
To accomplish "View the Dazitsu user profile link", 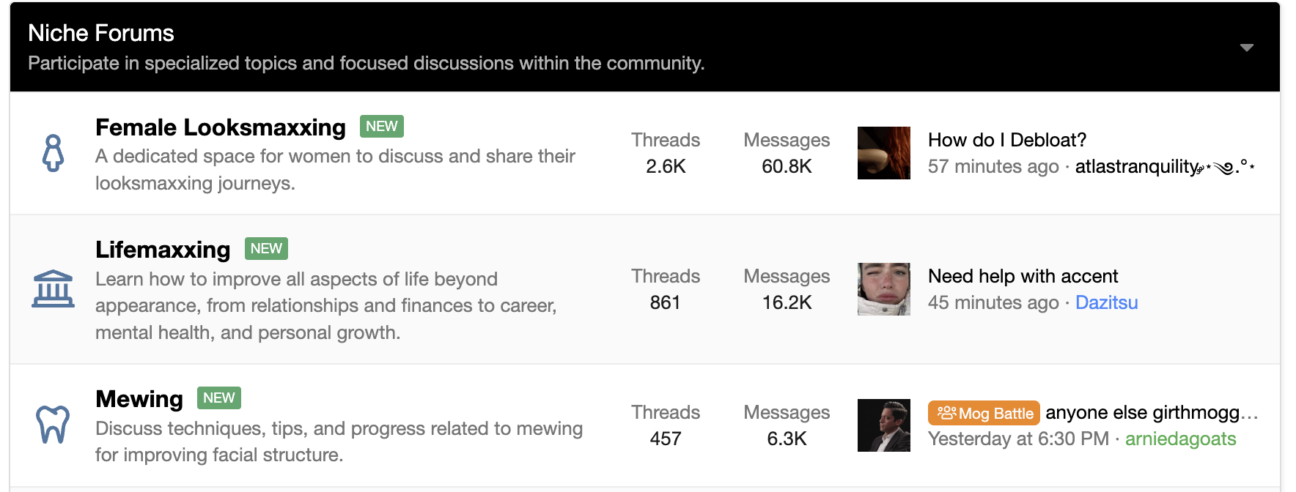I will [1106, 302].
